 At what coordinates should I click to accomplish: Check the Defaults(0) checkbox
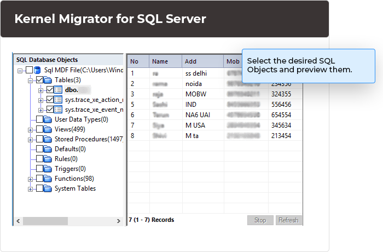[39, 149]
